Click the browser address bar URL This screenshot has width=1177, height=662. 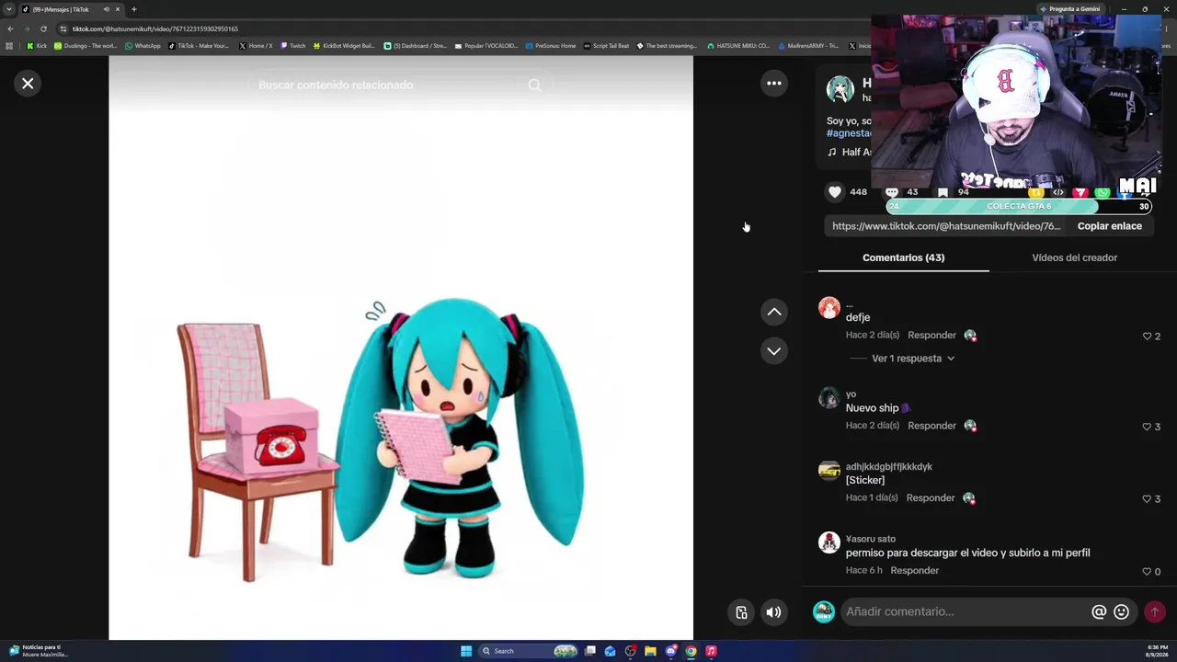coord(155,29)
